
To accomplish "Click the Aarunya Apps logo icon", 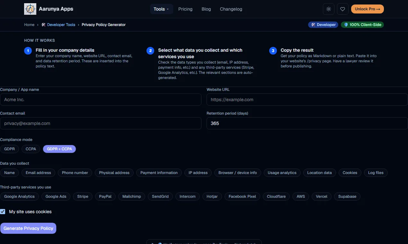I will pyautogui.click(x=30, y=9).
